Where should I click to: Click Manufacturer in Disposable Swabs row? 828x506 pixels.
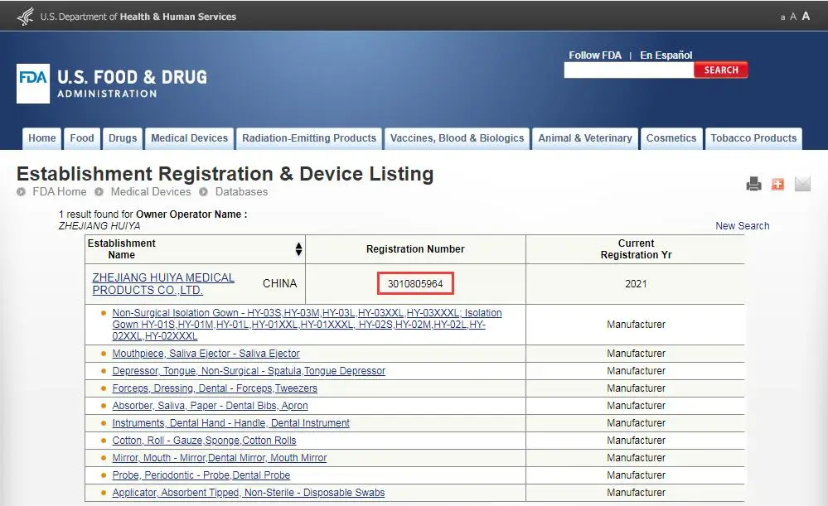click(636, 493)
